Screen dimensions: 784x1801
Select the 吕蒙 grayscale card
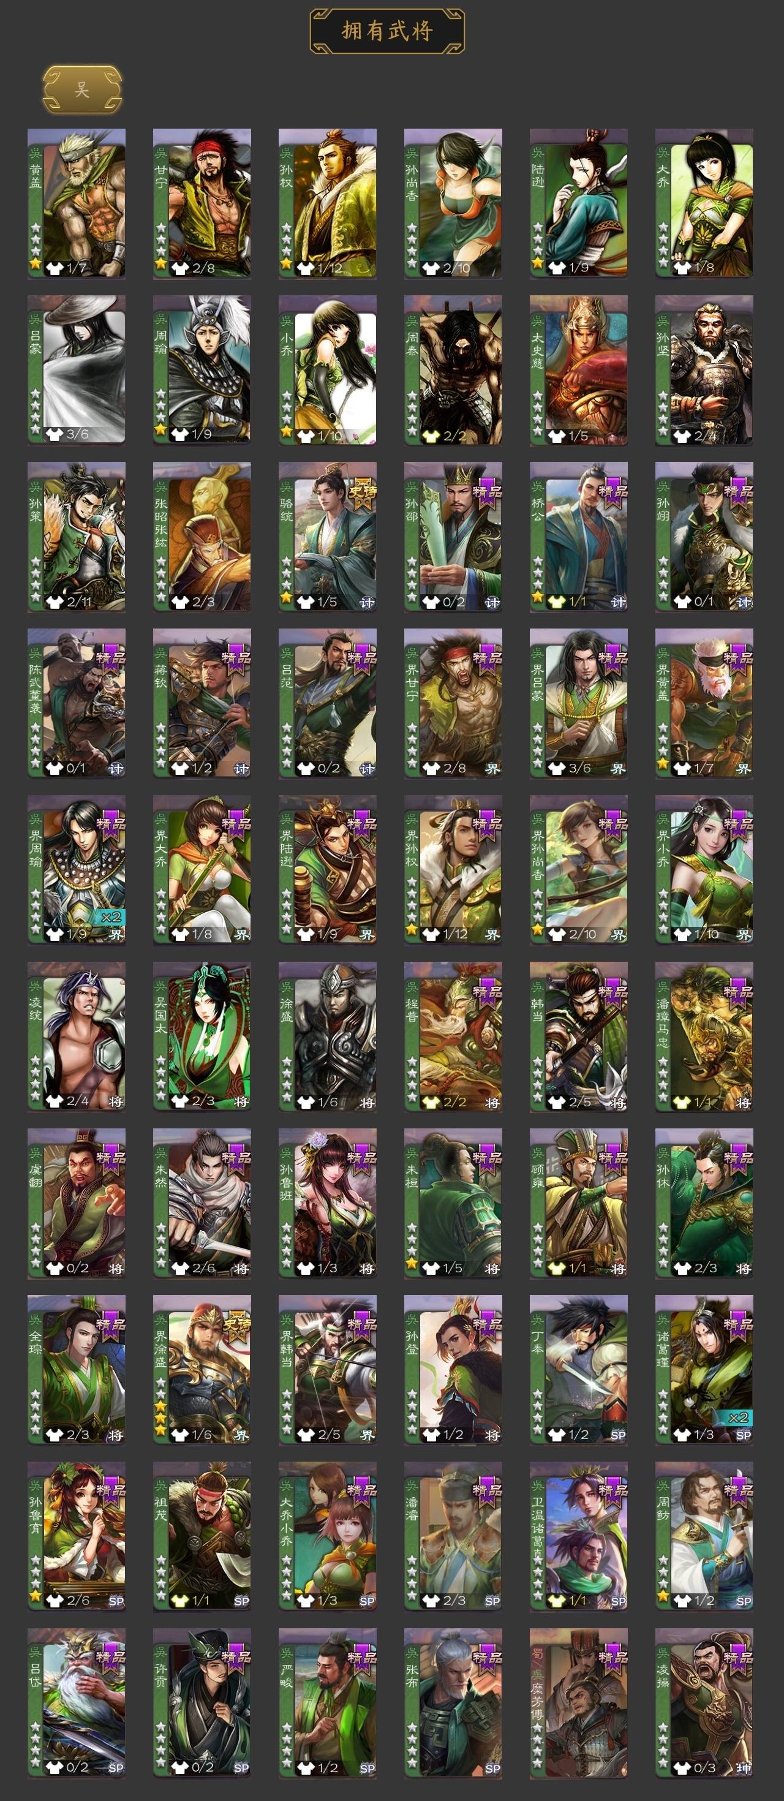[x=77, y=370]
